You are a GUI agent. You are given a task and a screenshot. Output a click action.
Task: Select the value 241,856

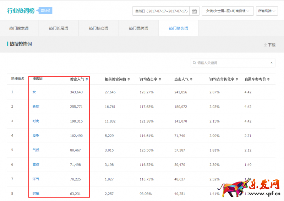[x=181, y=92]
